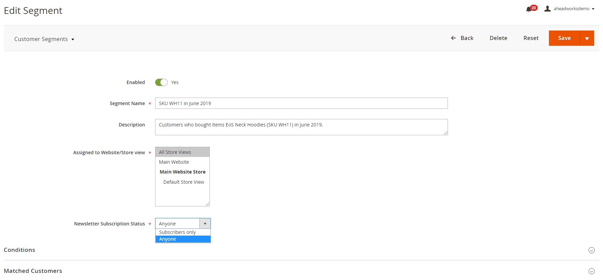The height and width of the screenshot is (280, 603).
Task: Click the Back arrow icon
Action: 453,38
